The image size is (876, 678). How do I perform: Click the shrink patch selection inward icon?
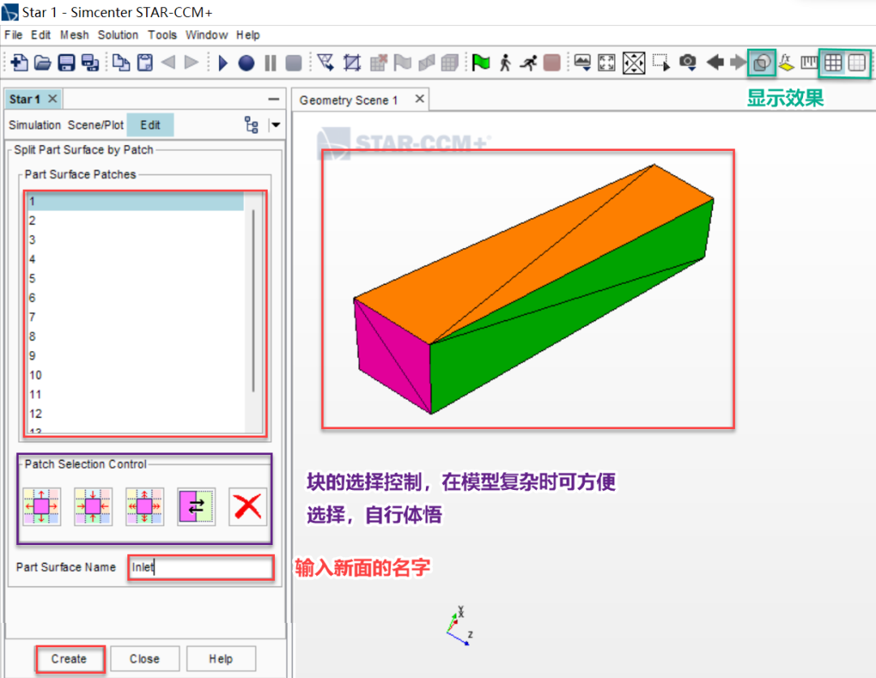[93, 507]
